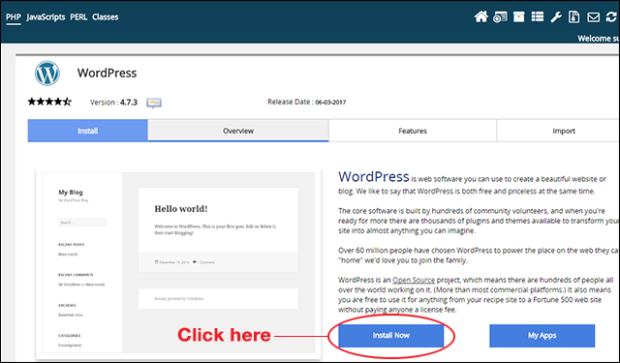Image resolution: width=620 pixels, height=363 pixels.
Task: Follow the Open Source link
Action: (414, 280)
